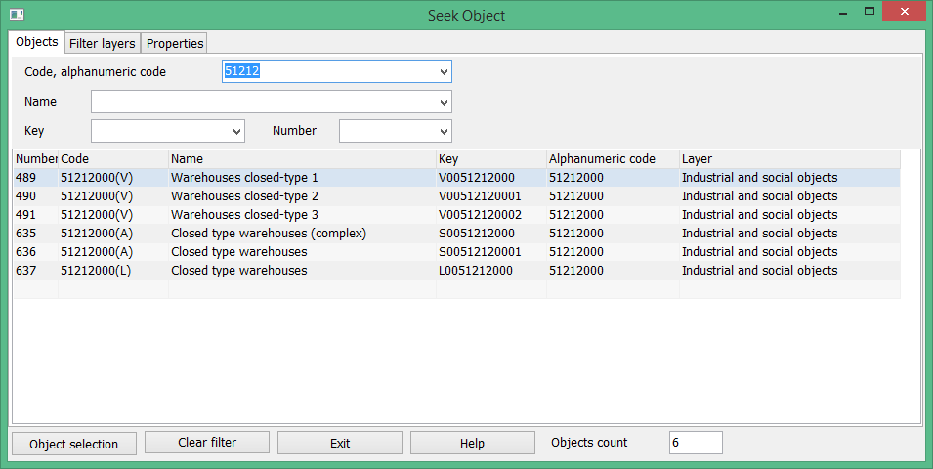Switch to the Filter layers tab

click(103, 43)
